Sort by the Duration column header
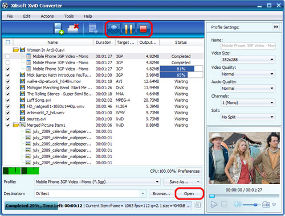The width and height of the screenshot is (285, 216). (104, 42)
